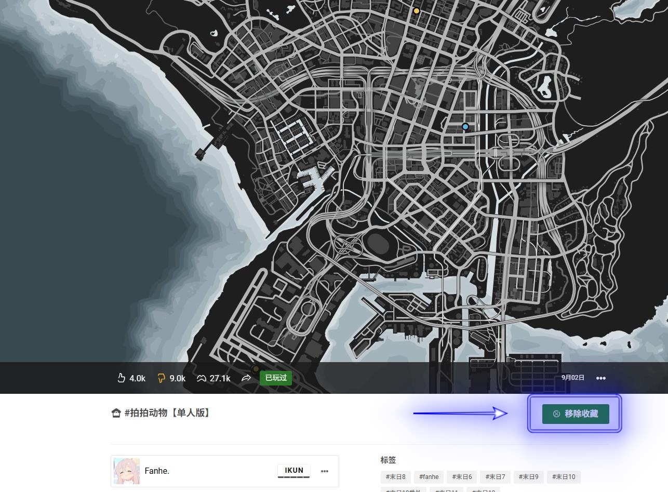Click the #拍拍动物【单人版】 title
This screenshot has height=492, width=668.
click(168, 413)
